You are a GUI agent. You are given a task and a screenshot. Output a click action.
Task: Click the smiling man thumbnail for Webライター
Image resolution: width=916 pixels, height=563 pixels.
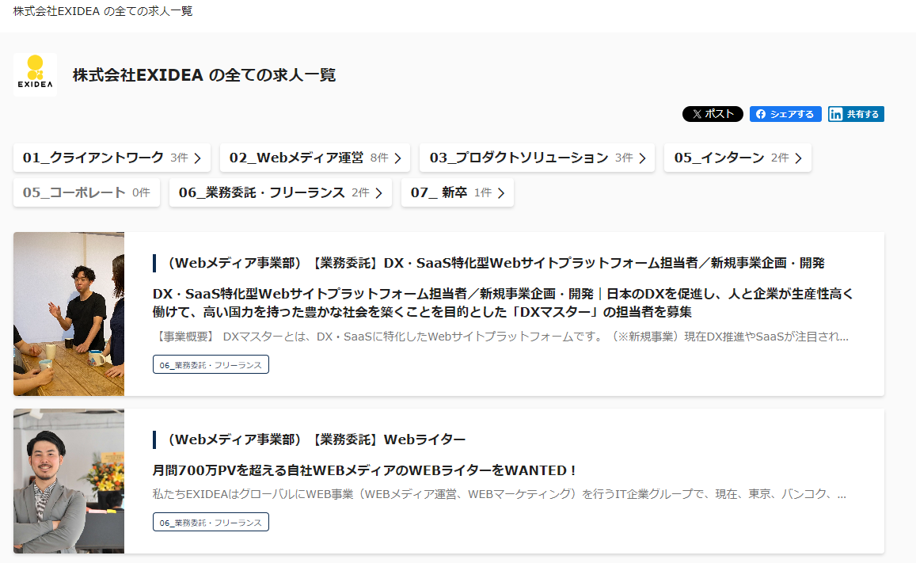69,481
